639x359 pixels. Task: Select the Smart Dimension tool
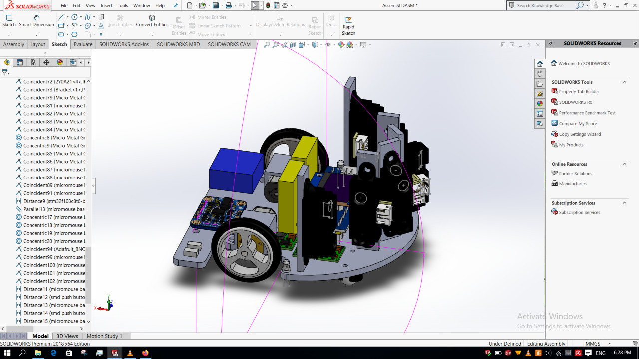point(36,21)
